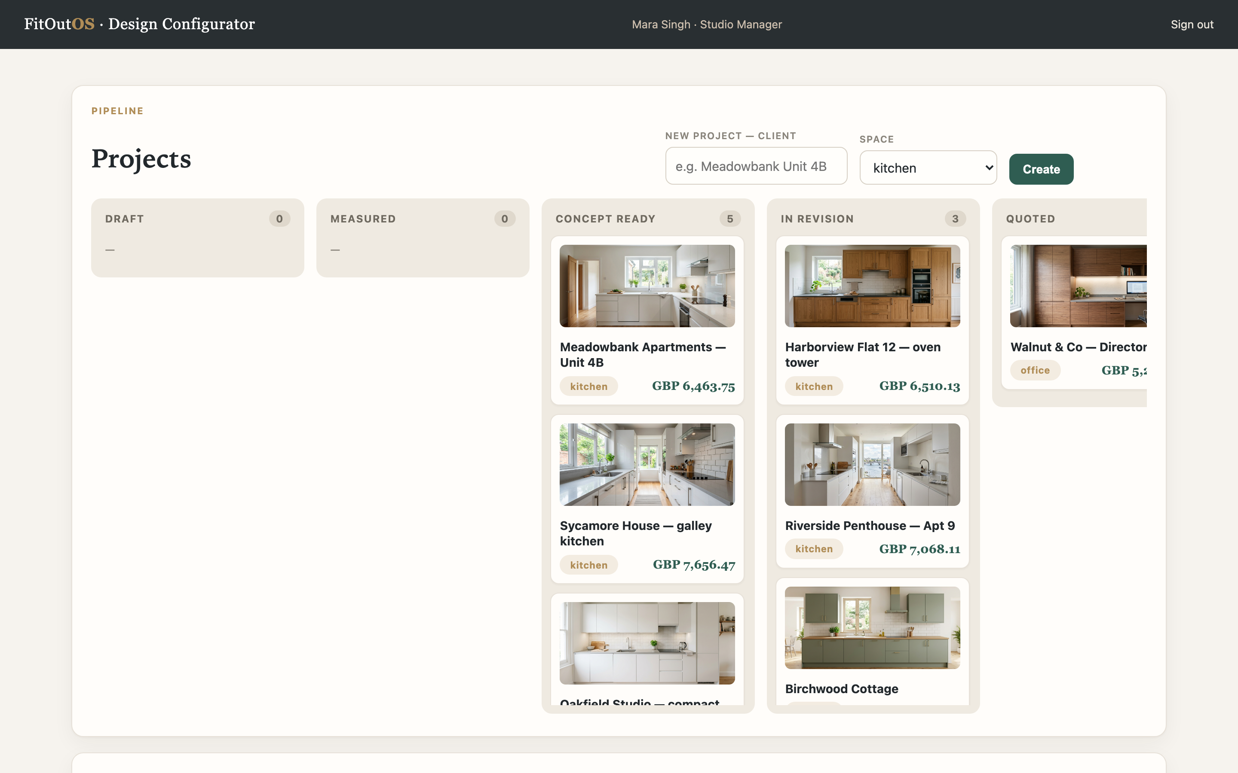The height and width of the screenshot is (773, 1238).
Task: Click the Walnut & Co — Director title
Action: point(1078,347)
